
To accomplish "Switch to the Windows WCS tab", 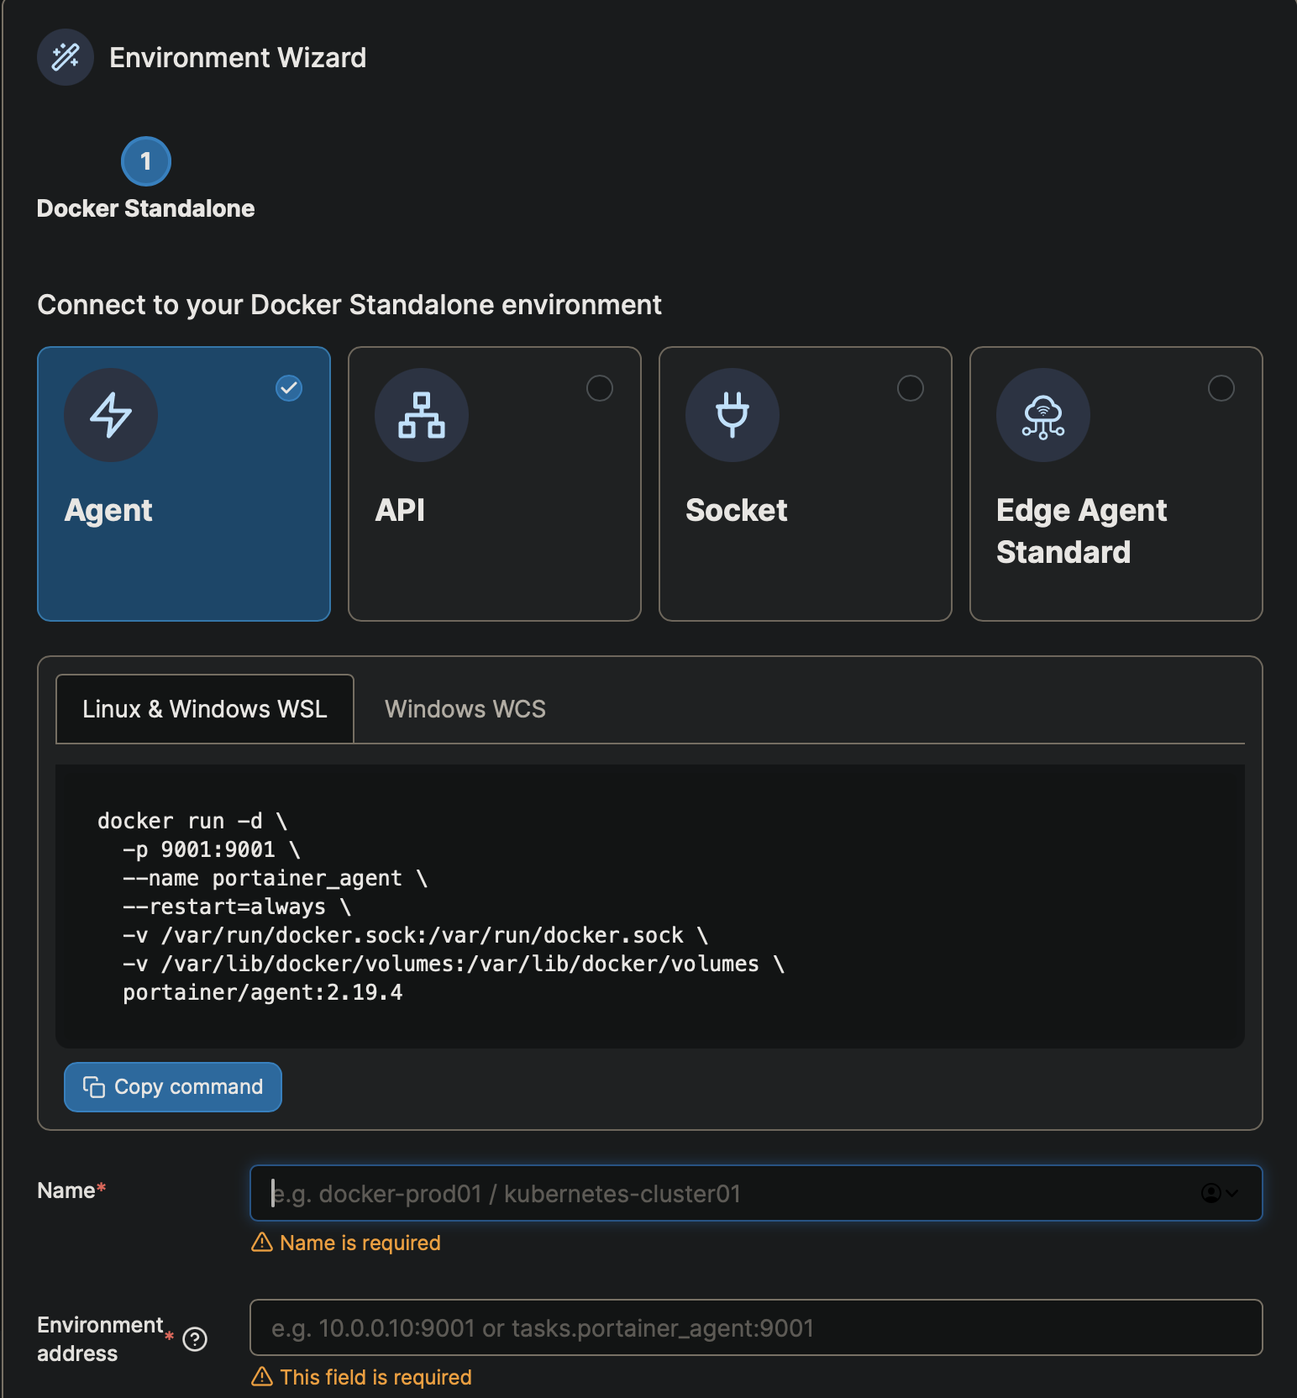I will tap(465, 709).
